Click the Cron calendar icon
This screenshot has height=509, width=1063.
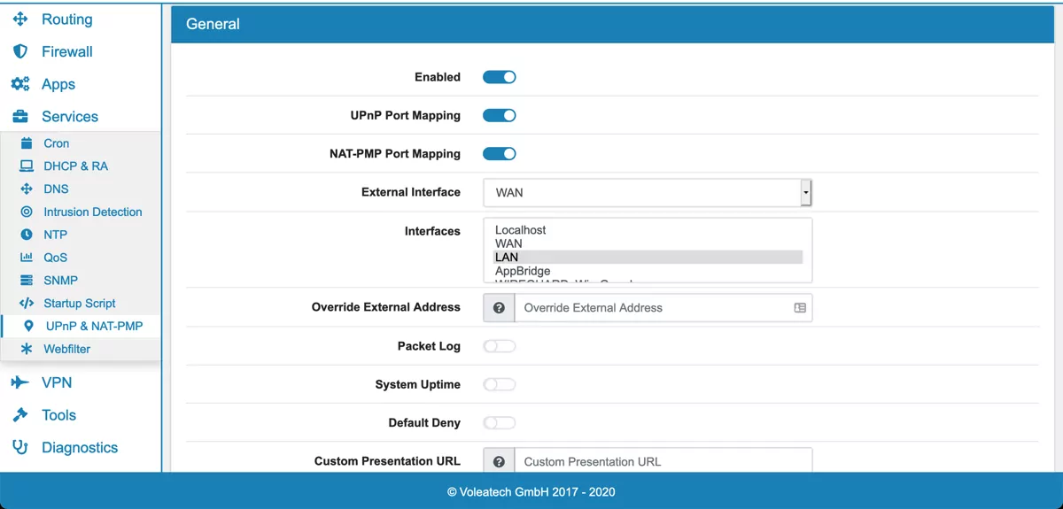(27, 143)
